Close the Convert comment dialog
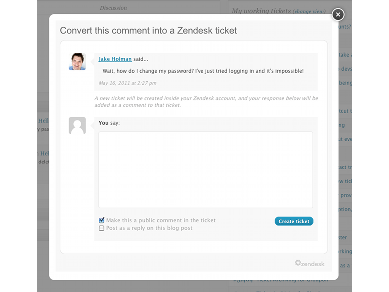Viewport: 389px width, 292px height. pos(338,15)
